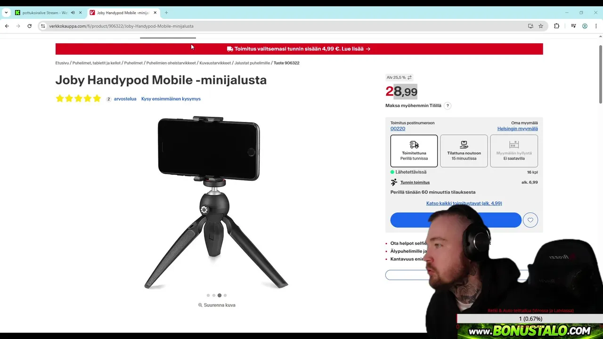Close the pottukoiralive Stream tab

click(x=80, y=13)
